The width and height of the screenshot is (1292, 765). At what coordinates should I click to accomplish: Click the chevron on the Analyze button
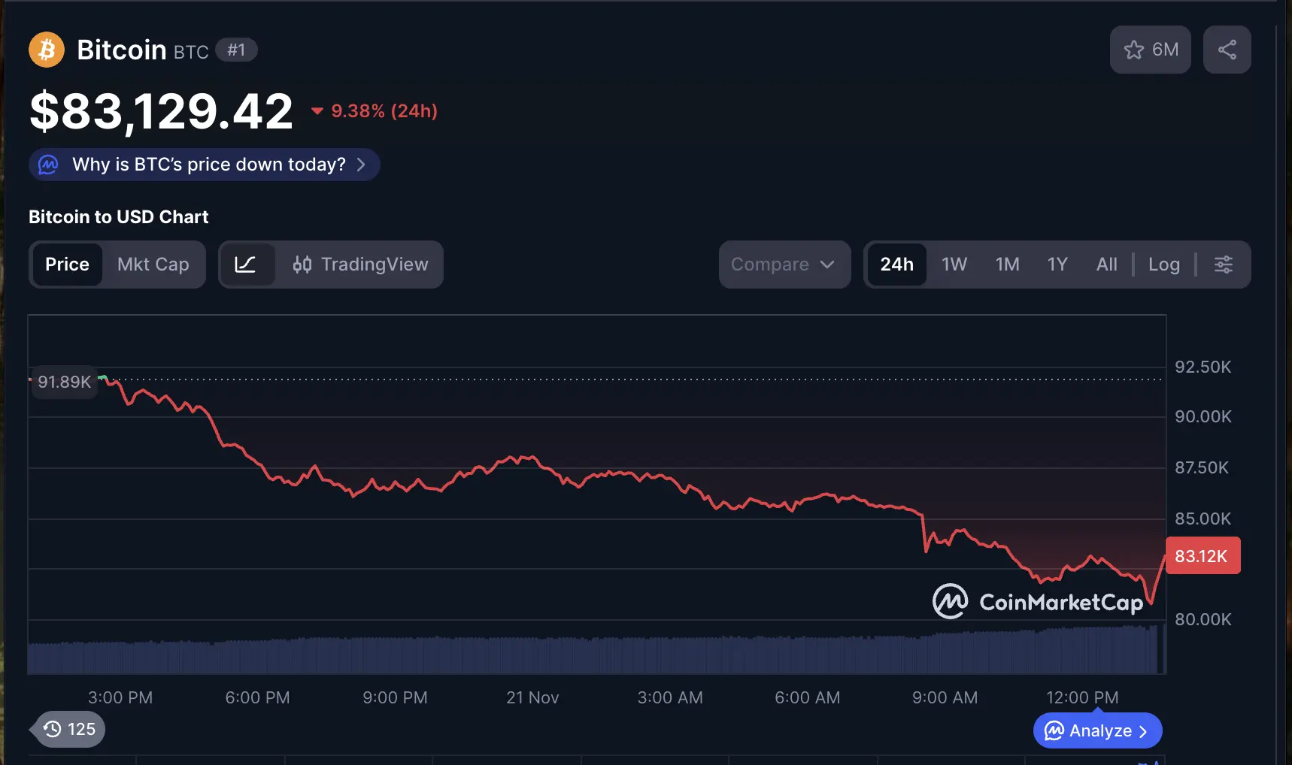[x=1144, y=730]
